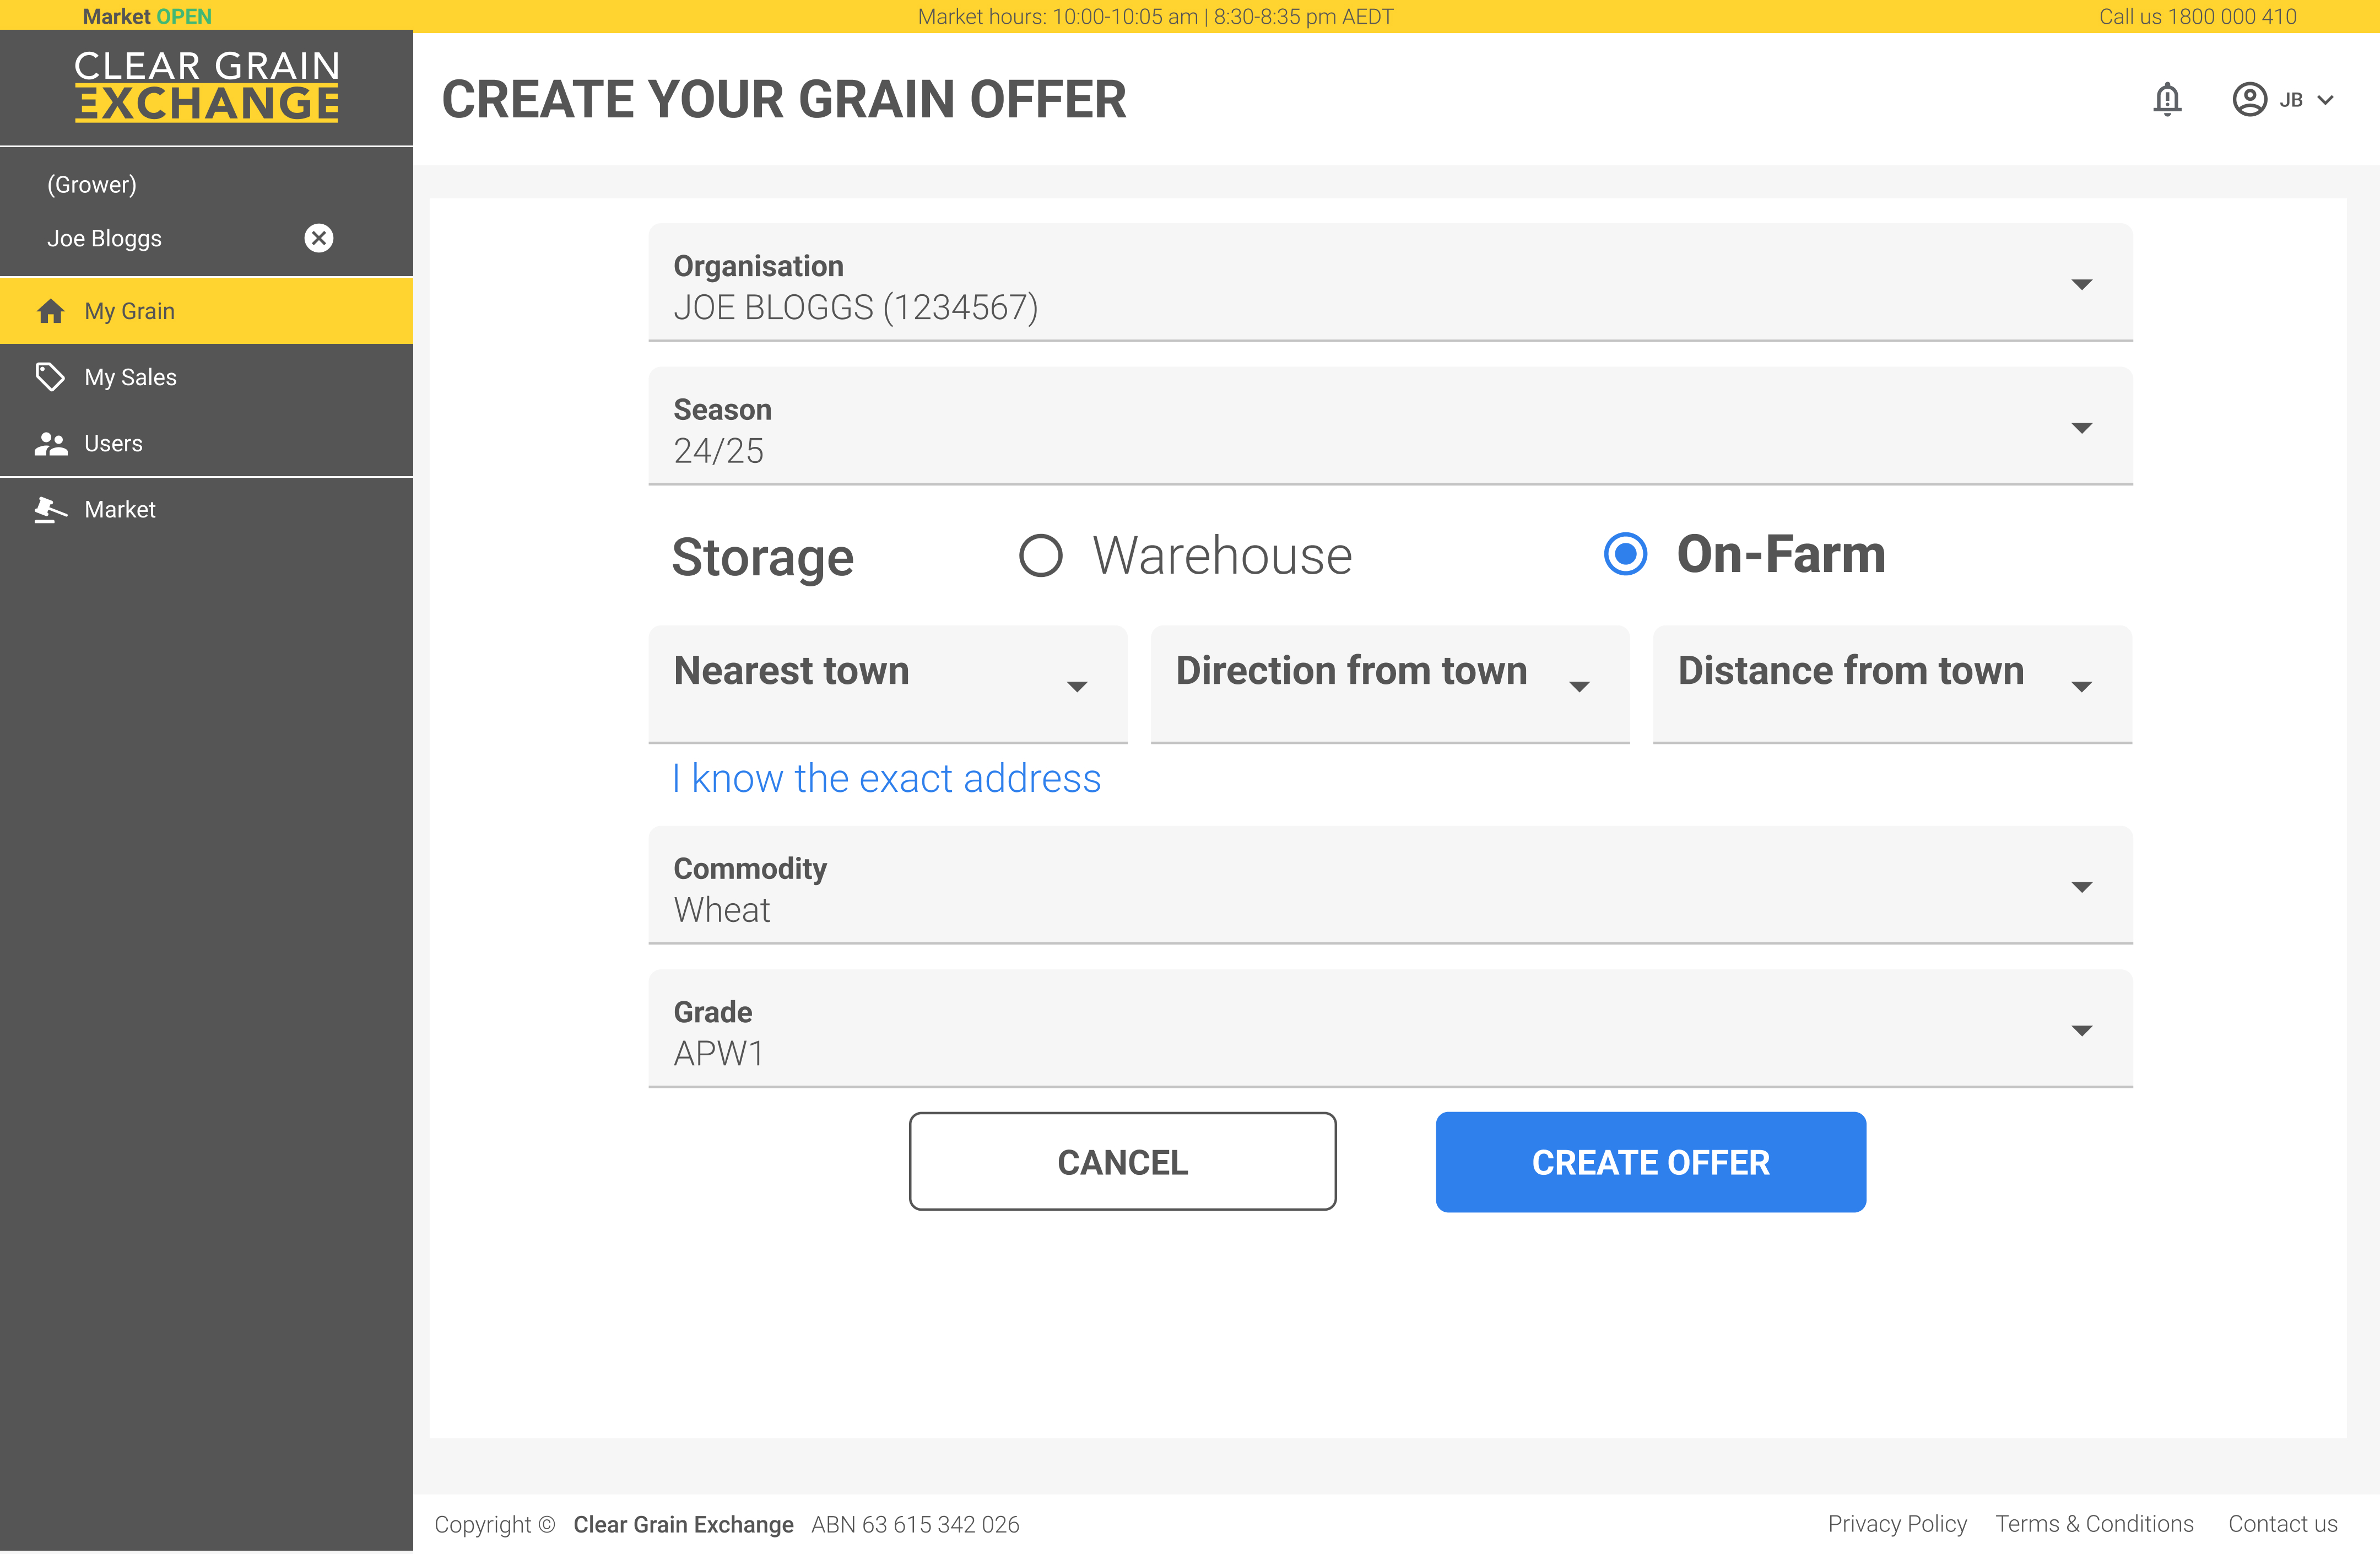Click 'I know the exact address' link
2380x1554 pixels.
pyautogui.click(x=887, y=778)
